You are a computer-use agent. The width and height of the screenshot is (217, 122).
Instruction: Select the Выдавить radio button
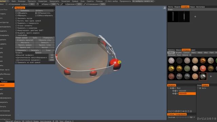point(16,13)
